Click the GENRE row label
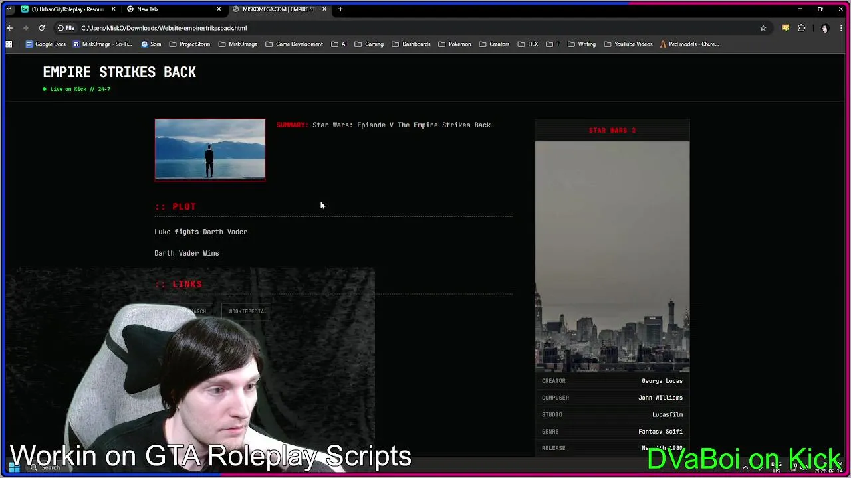 [x=550, y=432]
